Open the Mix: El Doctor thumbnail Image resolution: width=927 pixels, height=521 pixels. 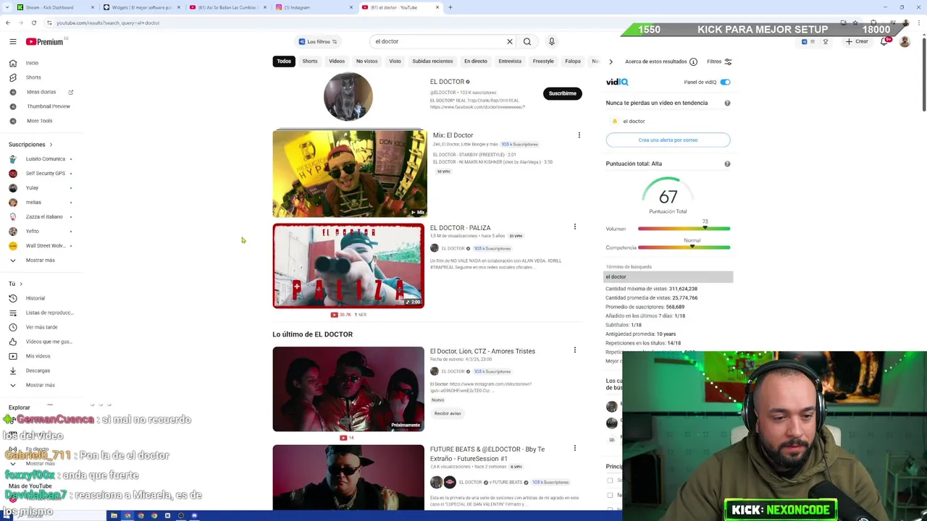coord(350,174)
